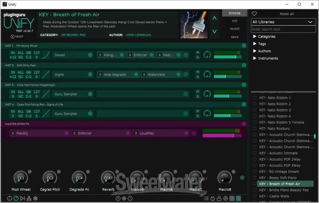The height and width of the screenshot is (203, 319).
Task: Click the save button
Action: (x=235, y=37)
